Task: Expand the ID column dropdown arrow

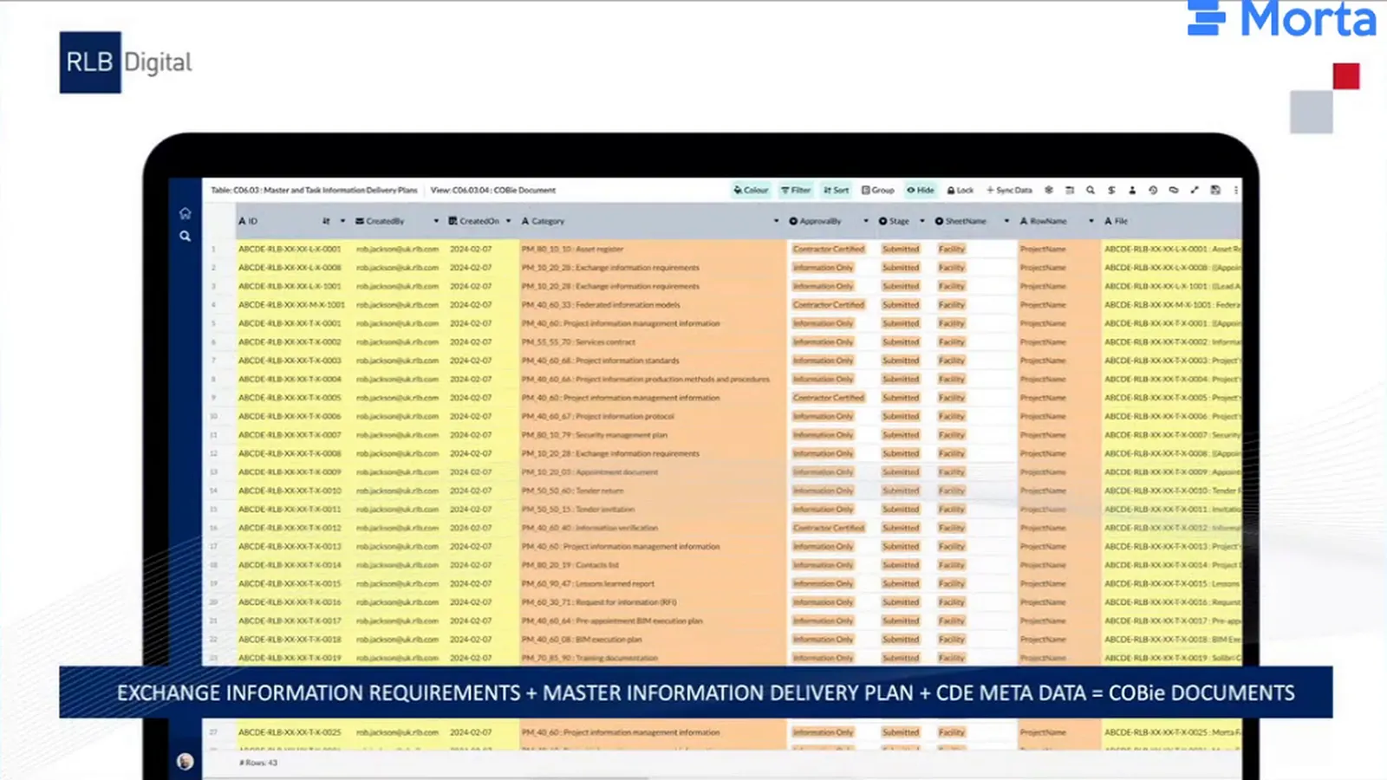Action: pyautogui.click(x=342, y=221)
